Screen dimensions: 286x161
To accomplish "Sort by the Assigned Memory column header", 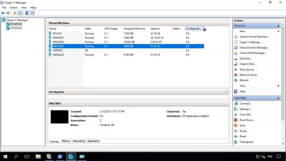I will [x=136, y=29].
